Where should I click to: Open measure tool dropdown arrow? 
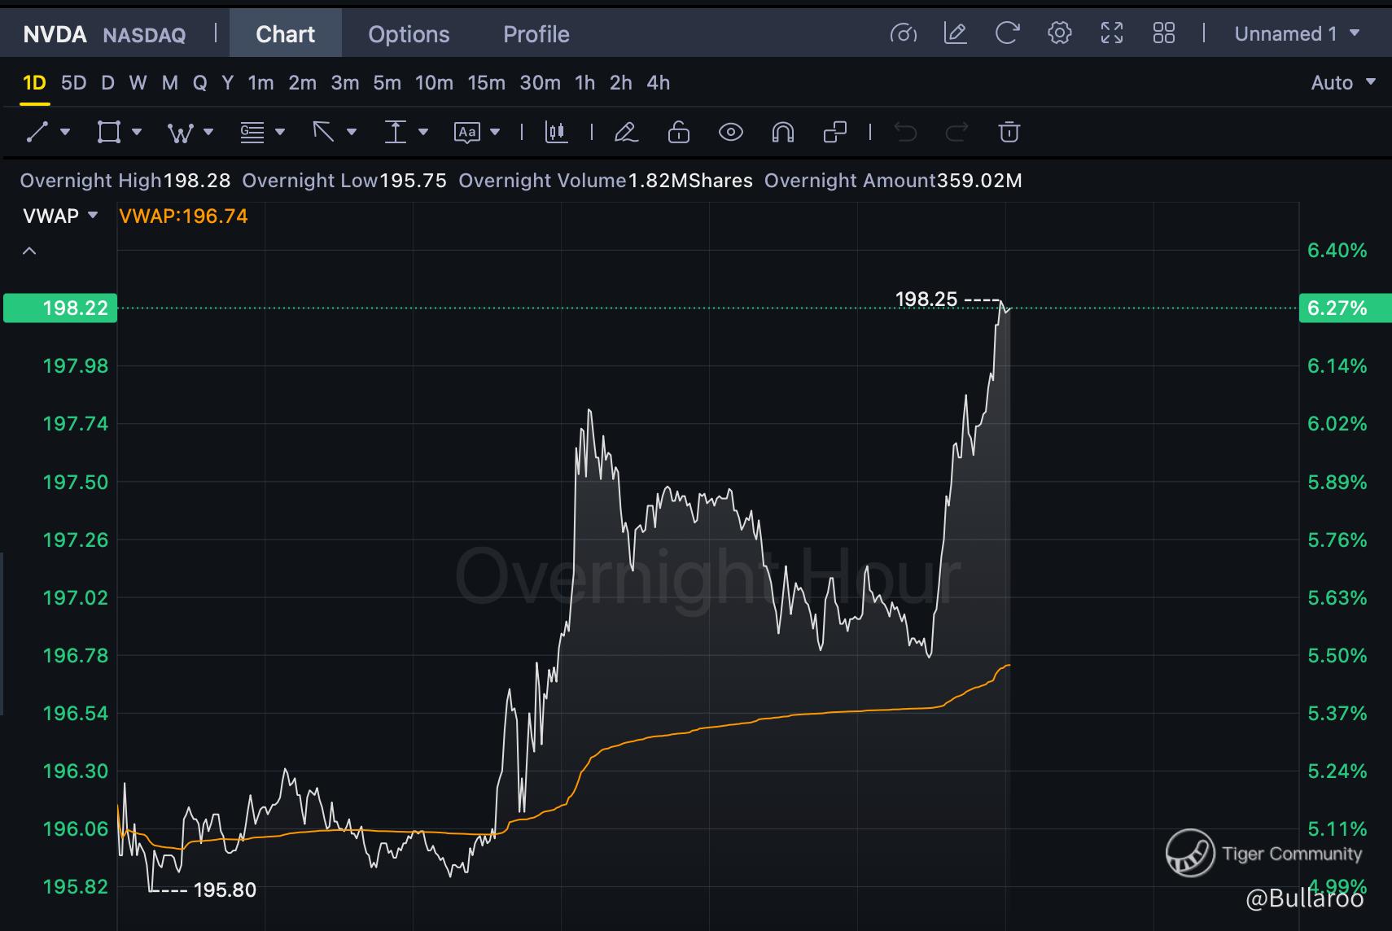pyautogui.click(x=423, y=132)
